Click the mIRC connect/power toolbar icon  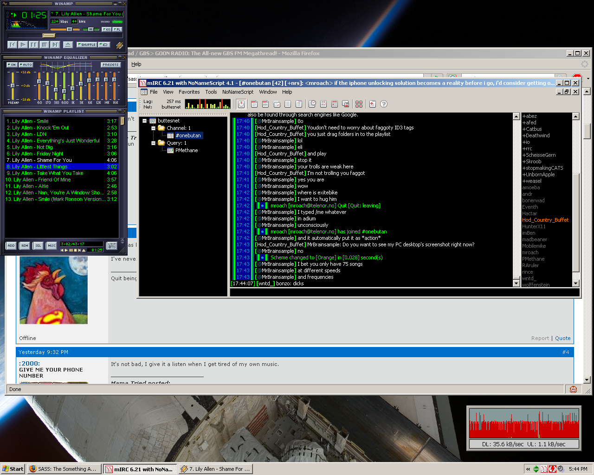coord(241,104)
